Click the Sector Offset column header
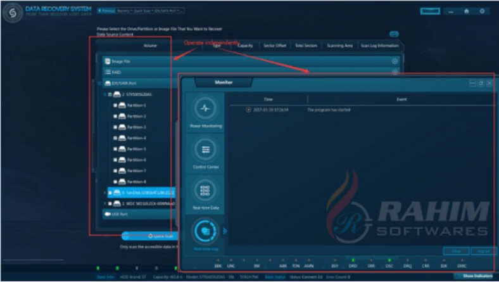 (x=275, y=46)
